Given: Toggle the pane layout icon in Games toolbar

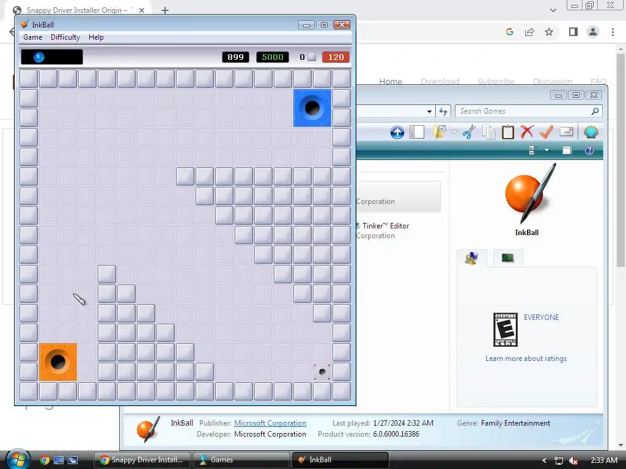Looking at the screenshot, I should click(417, 132).
